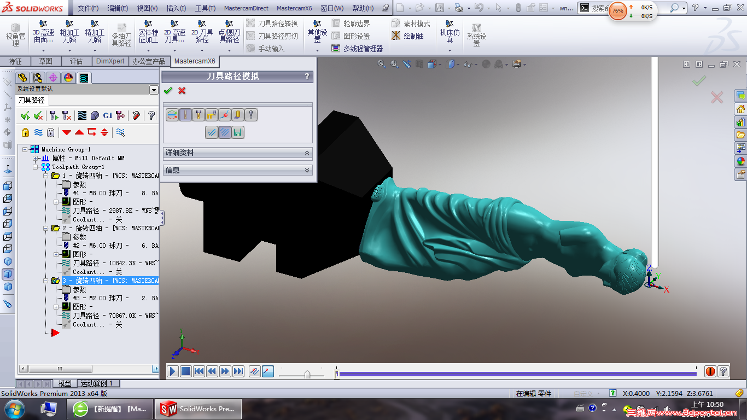Jump to simulation end
747x420 pixels.
[238, 371]
